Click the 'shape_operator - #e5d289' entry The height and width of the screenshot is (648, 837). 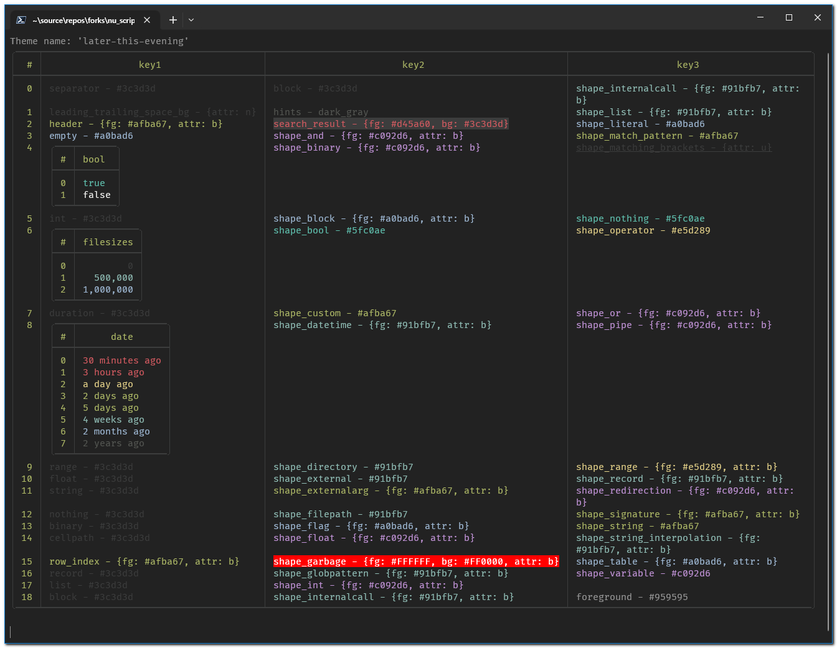(x=643, y=230)
